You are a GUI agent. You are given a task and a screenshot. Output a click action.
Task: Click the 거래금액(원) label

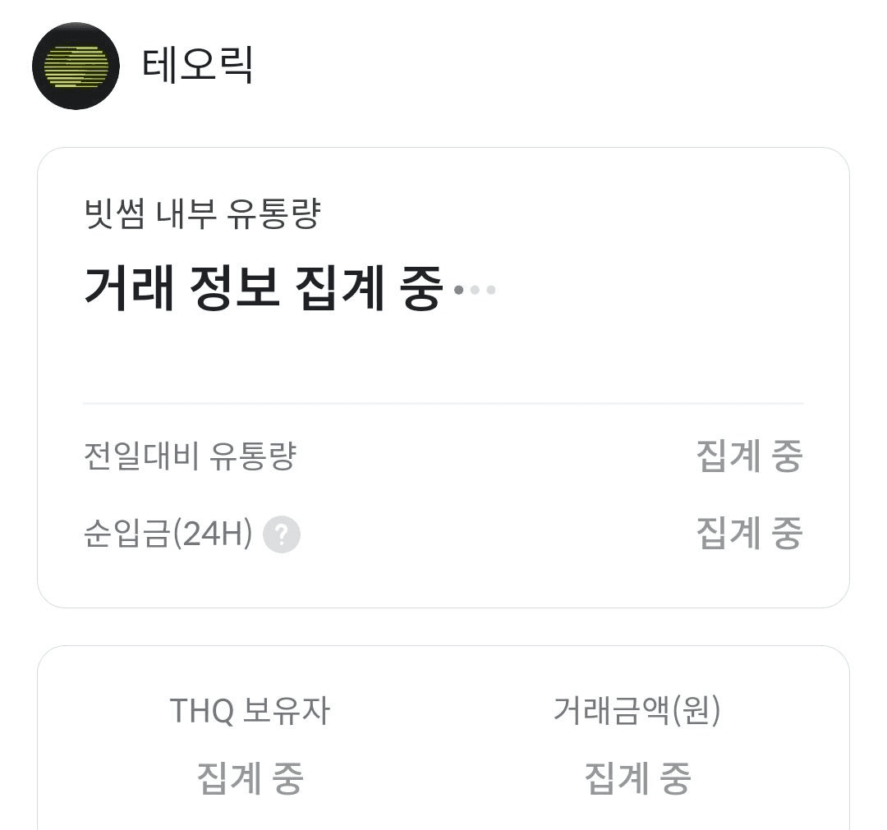point(637,711)
